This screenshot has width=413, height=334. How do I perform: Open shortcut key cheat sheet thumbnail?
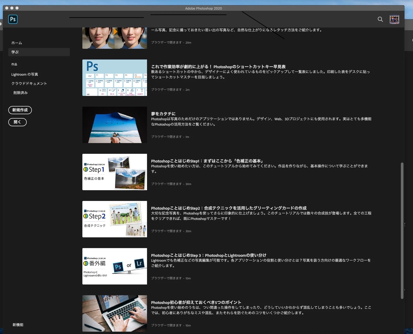pyautogui.click(x=115, y=78)
